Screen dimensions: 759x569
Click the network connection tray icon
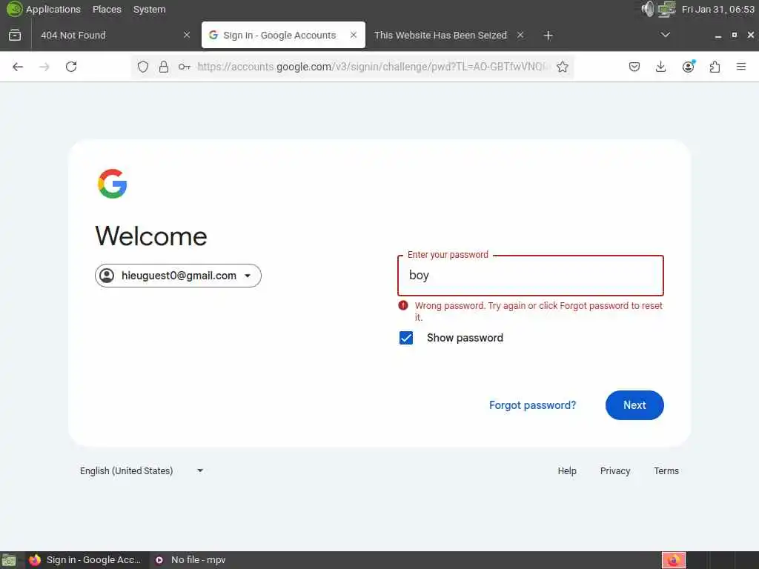(666, 9)
